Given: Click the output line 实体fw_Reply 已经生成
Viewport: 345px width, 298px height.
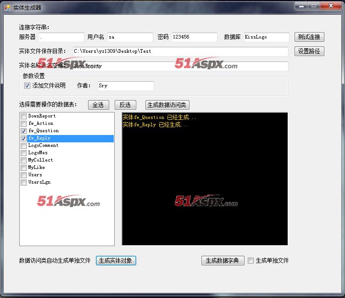Looking at the screenshot, I should click(x=156, y=124).
